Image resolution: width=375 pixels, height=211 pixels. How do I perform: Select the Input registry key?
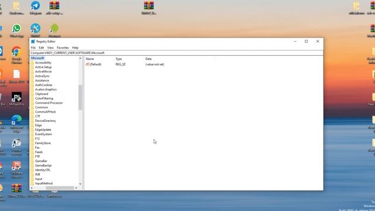coord(39,179)
